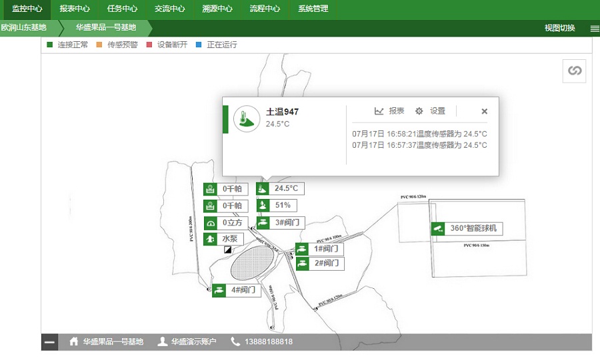This screenshot has width=600, height=358.
Task: Collapse the bottom info bar with minus button
Action: tap(50, 342)
